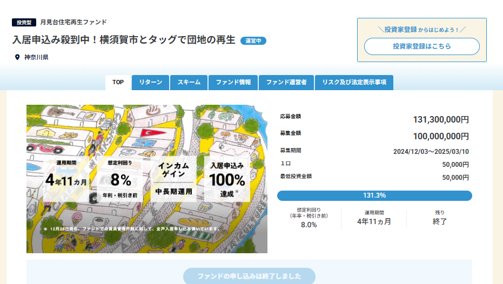The height and width of the screenshot is (284, 503).
Task: Click the 月見台住宅再生ファンド fund name
Action: click(73, 22)
